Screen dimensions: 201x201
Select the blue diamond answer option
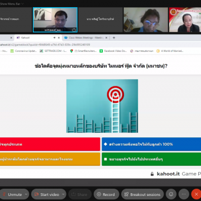tap(151, 144)
